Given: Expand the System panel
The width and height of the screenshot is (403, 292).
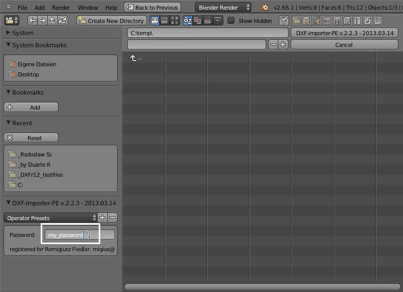Looking at the screenshot, I should click(8, 33).
